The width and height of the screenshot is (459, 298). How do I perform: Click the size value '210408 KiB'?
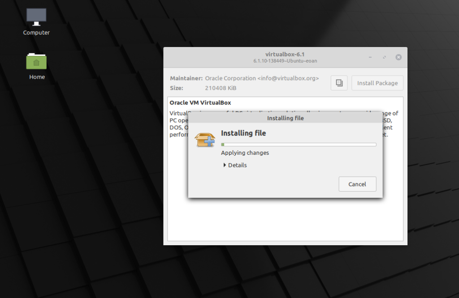[221, 88]
